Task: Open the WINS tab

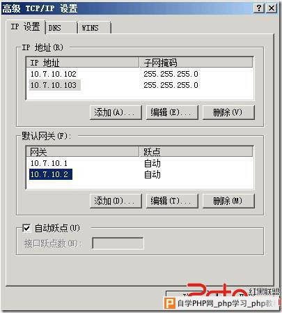Action: pos(95,28)
